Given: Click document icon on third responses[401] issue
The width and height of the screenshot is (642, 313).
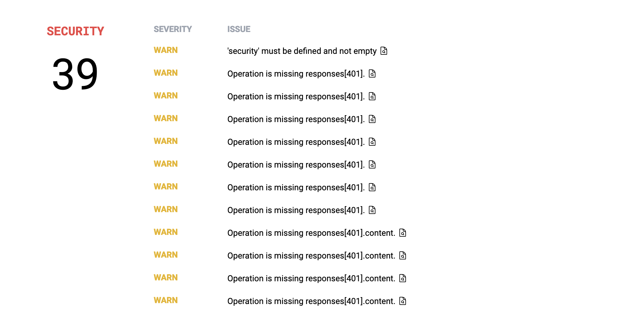Looking at the screenshot, I should 372,119.
